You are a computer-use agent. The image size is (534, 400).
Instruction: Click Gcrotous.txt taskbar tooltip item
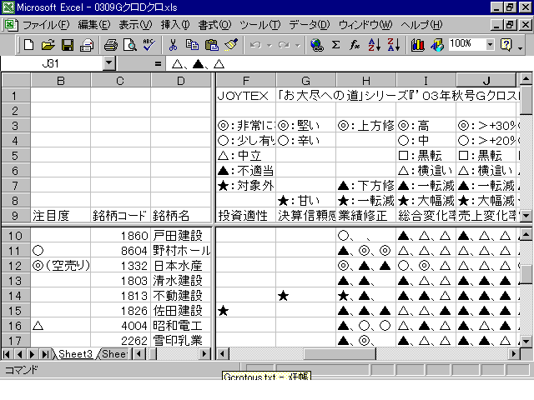[266, 376]
